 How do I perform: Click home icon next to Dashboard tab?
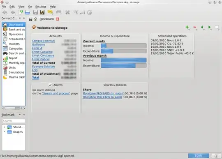tap(35, 19)
